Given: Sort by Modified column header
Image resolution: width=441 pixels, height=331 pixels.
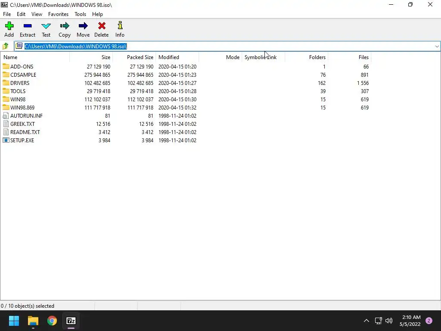Looking at the screenshot, I should [x=177, y=57].
